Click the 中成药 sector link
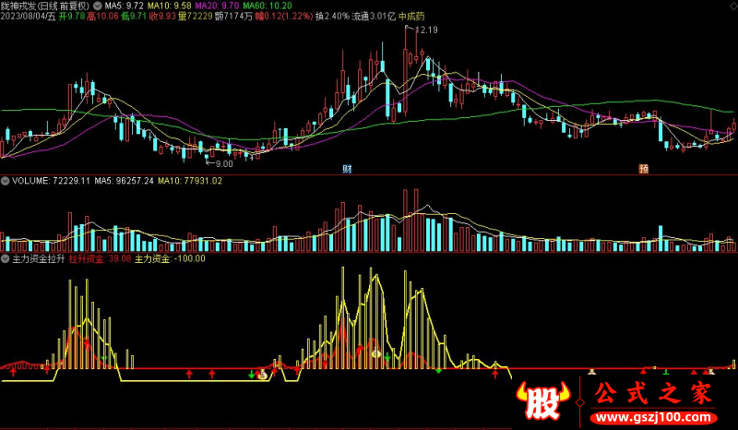 [x=411, y=17]
